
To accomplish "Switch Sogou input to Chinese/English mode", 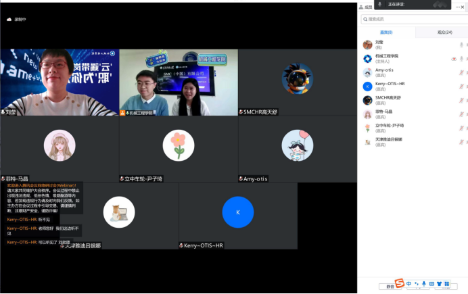I will 409,284.
